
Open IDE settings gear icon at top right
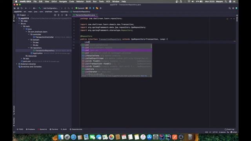(x=233, y=8)
